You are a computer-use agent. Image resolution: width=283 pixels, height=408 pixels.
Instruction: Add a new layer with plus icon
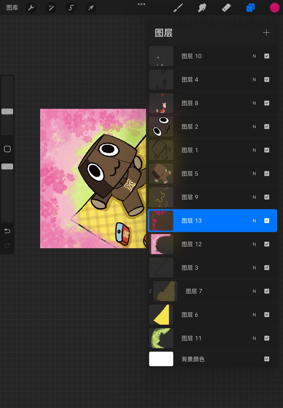pyautogui.click(x=266, y=33)
